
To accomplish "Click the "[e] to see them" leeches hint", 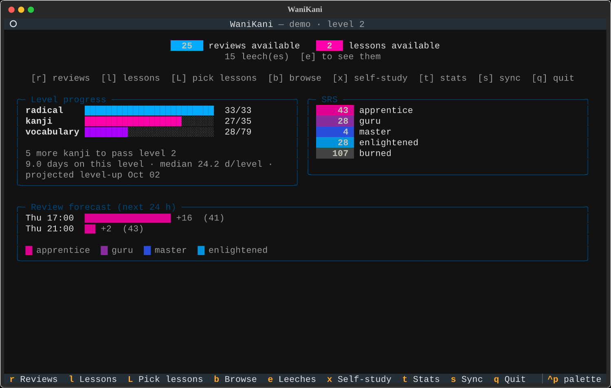I will [x=341, y=57].
